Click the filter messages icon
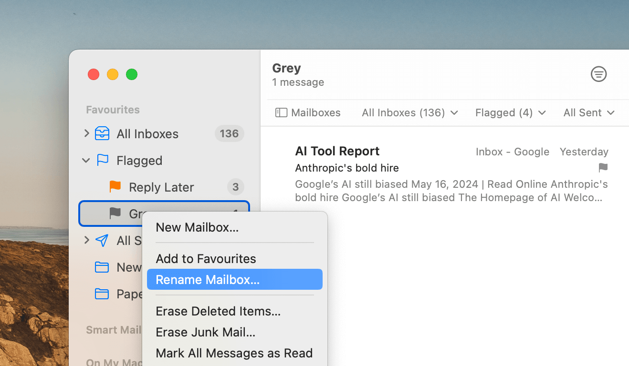The width and height of the screenshot is (629, 366). [598, 74]
